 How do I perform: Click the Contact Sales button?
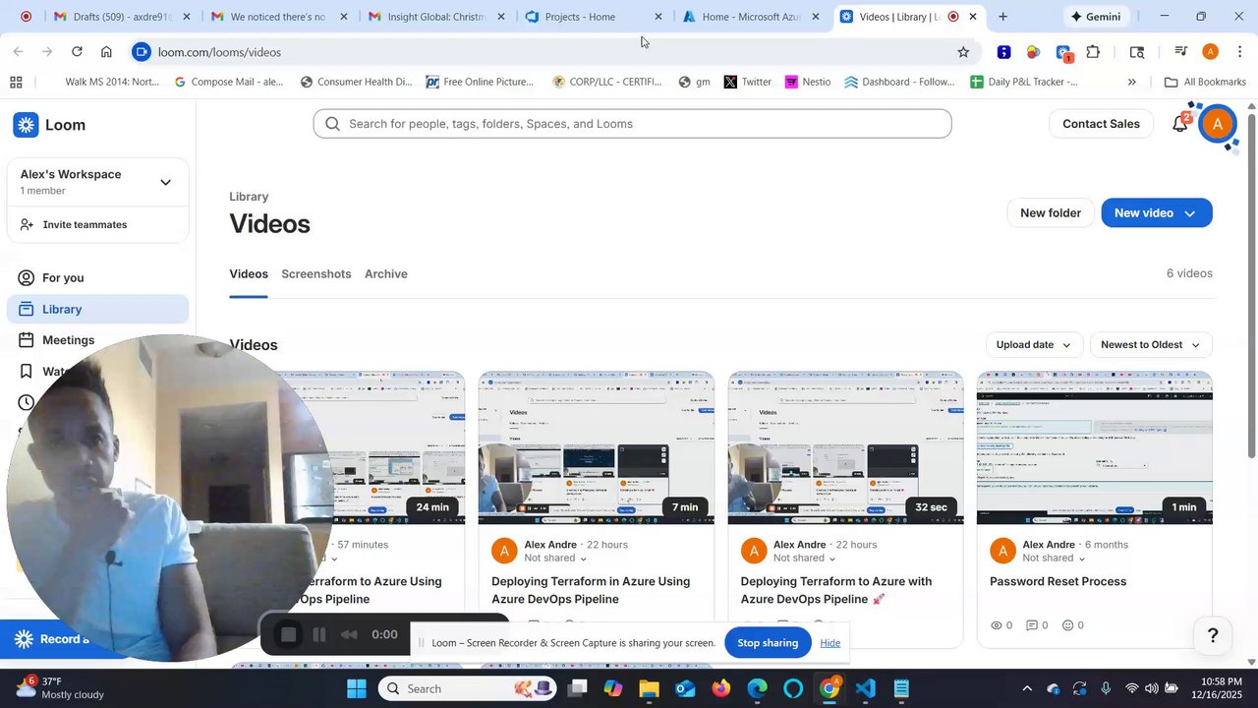1101,124
